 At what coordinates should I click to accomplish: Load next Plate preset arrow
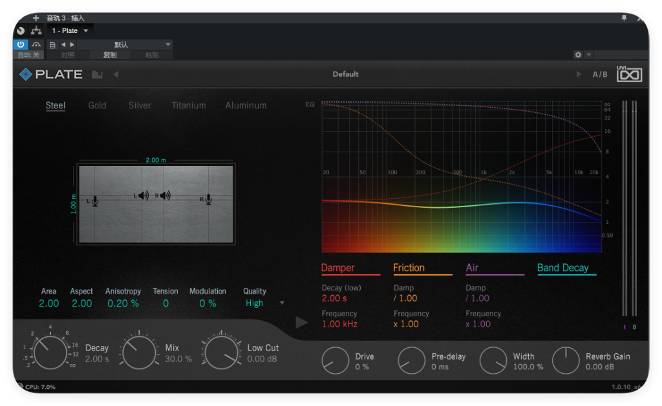[x=579, y=74]
